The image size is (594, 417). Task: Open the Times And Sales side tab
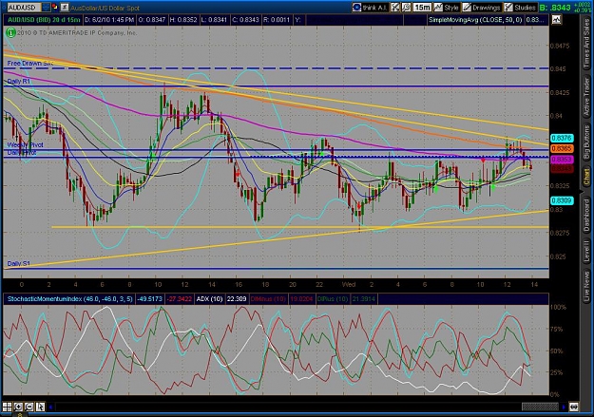(x=586, y=44)
